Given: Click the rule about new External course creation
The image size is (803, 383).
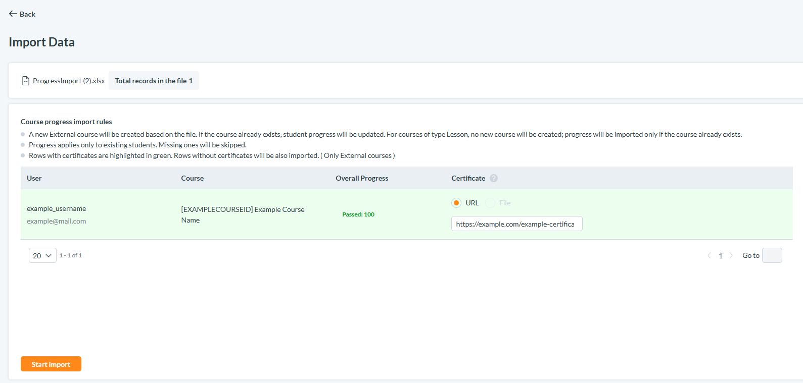Looking at the screenshot, I should [385, 134].
